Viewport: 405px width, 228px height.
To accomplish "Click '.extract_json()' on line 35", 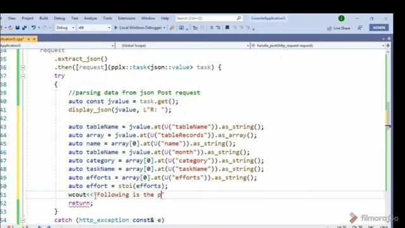I will click(x=81, y=59).
